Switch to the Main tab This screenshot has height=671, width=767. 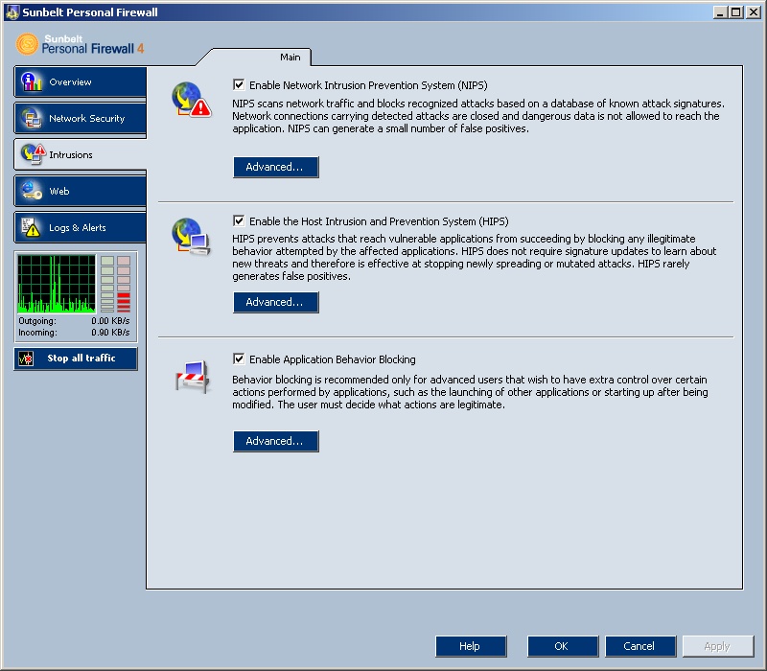click(x=290, y=58)
